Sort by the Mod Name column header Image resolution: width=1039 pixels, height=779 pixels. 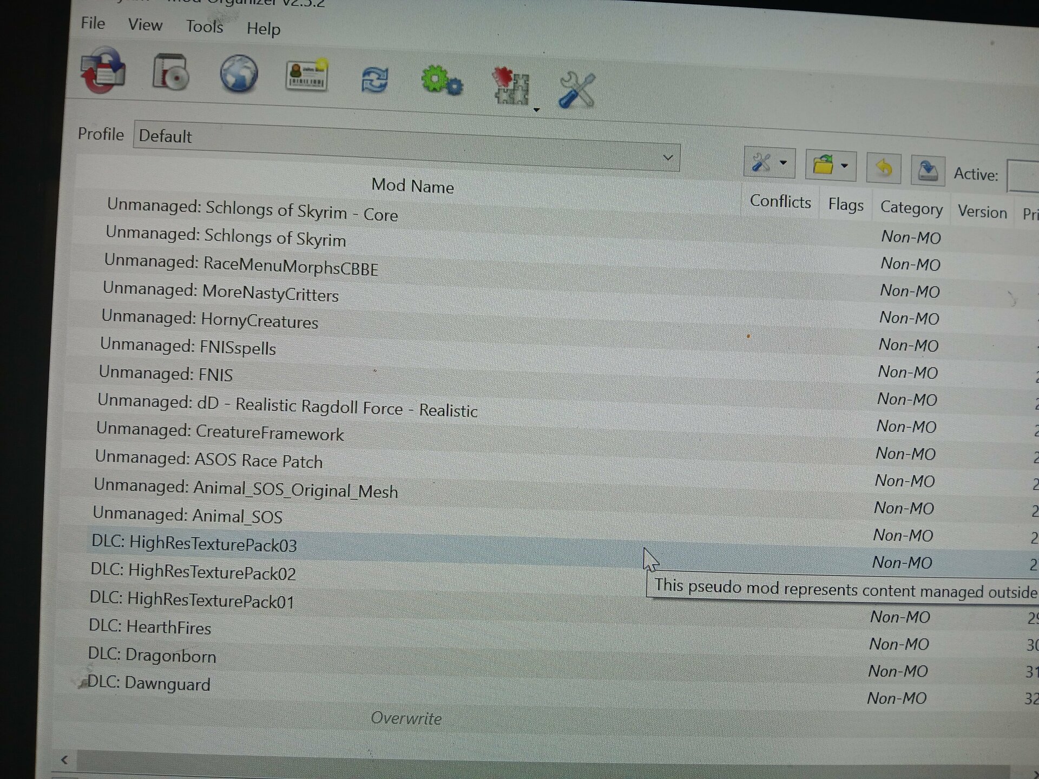tap(412, 186)
